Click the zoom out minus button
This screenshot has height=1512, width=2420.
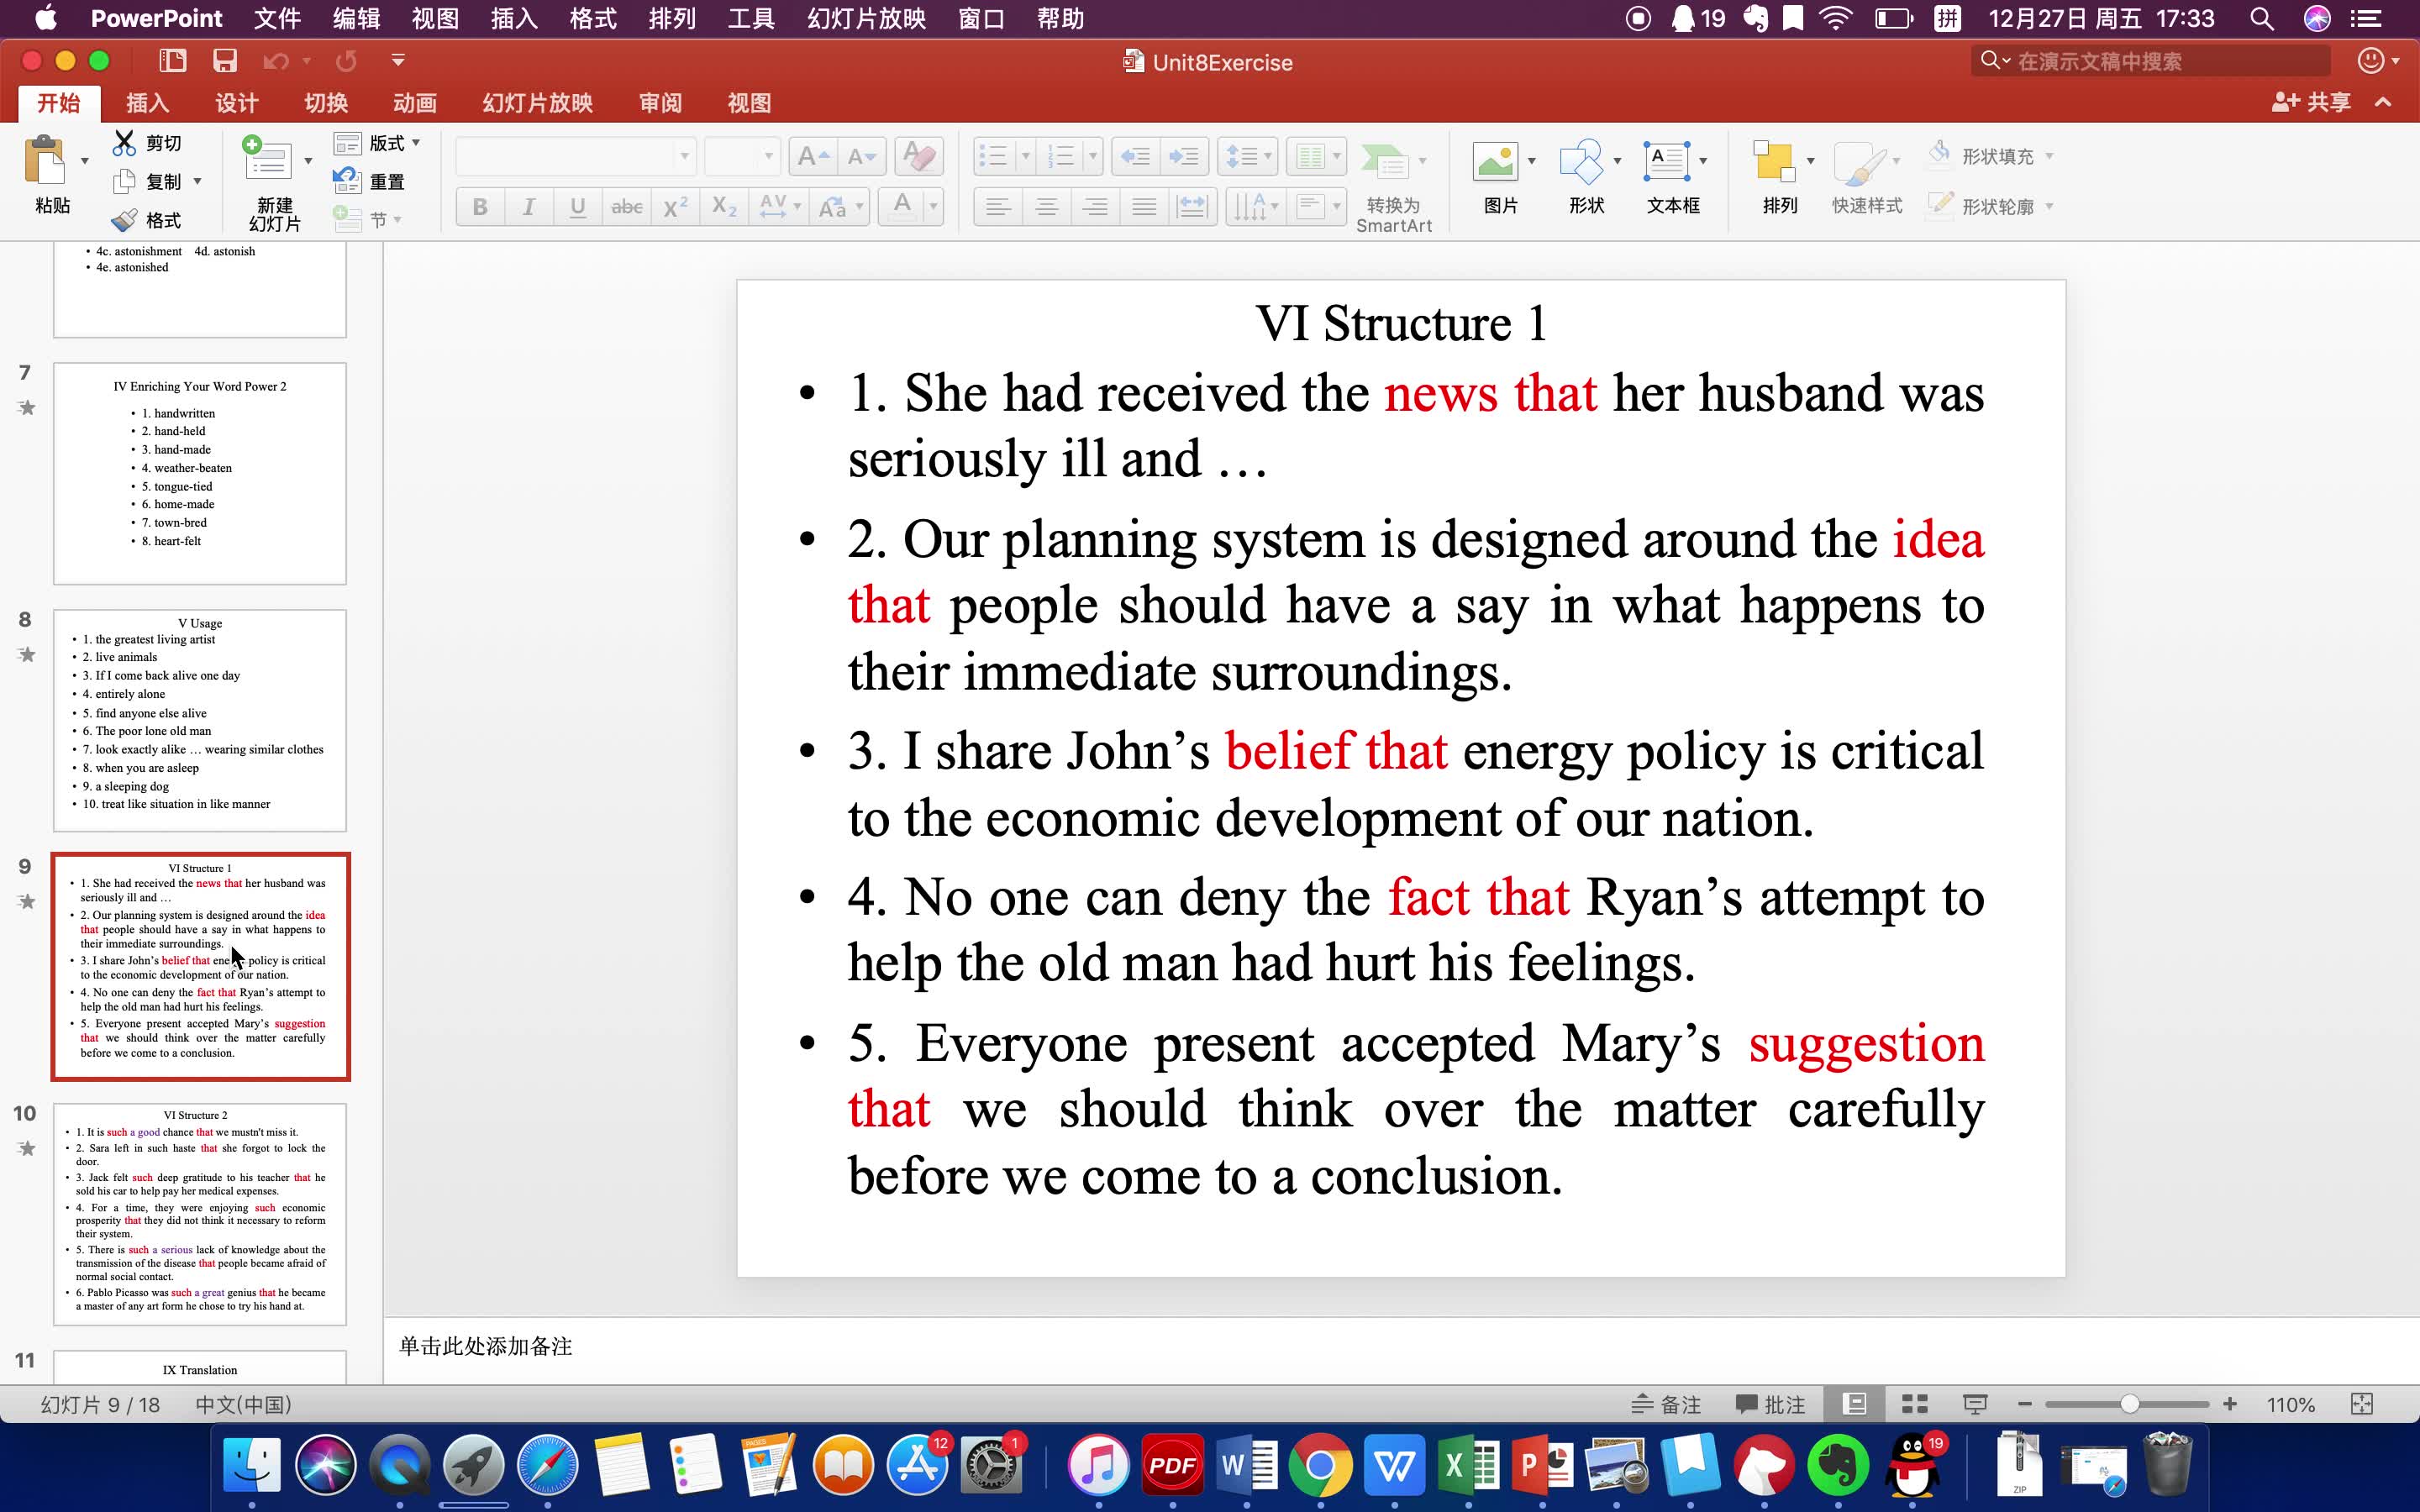click(2025, 1404)
